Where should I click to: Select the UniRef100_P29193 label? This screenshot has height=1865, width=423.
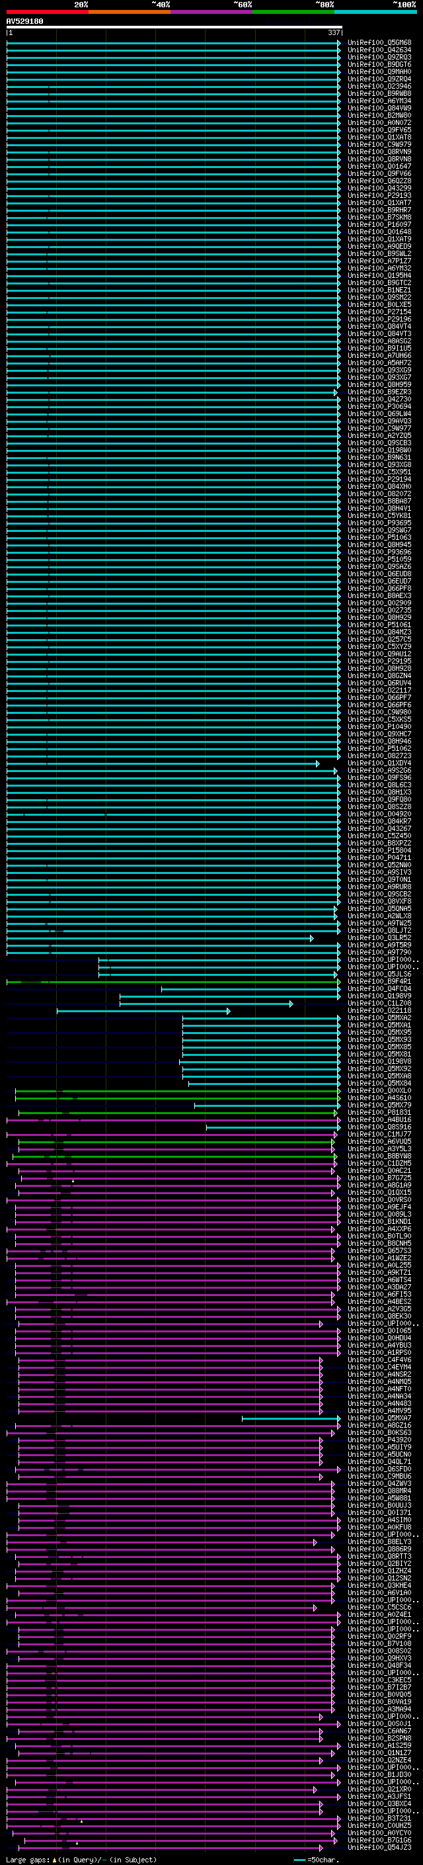click(379, 195)
